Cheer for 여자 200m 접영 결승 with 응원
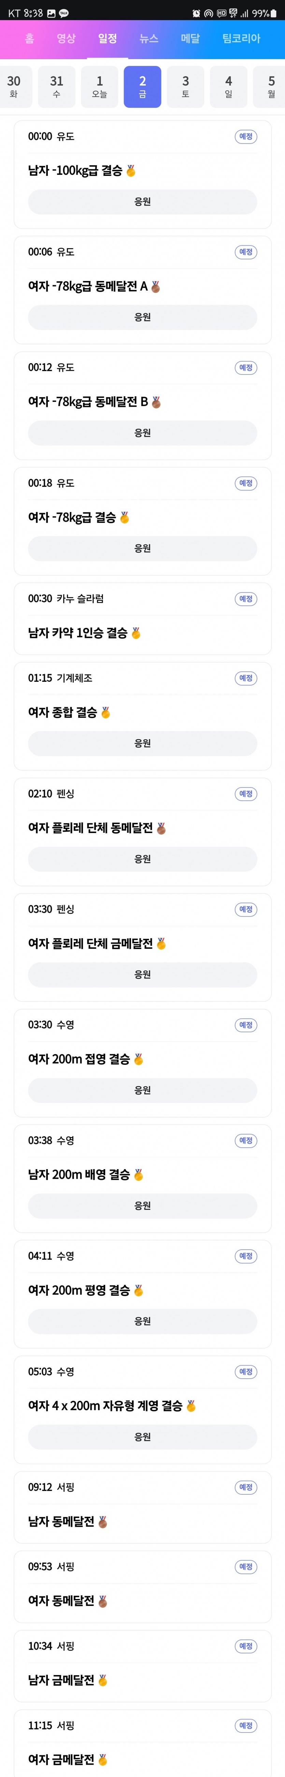The width and height of the screenshot is (285, 1777). pos(143,1090)
